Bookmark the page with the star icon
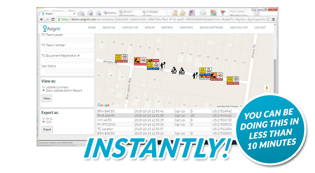Screen dimensions: 315x173 [x=268, y=19]
